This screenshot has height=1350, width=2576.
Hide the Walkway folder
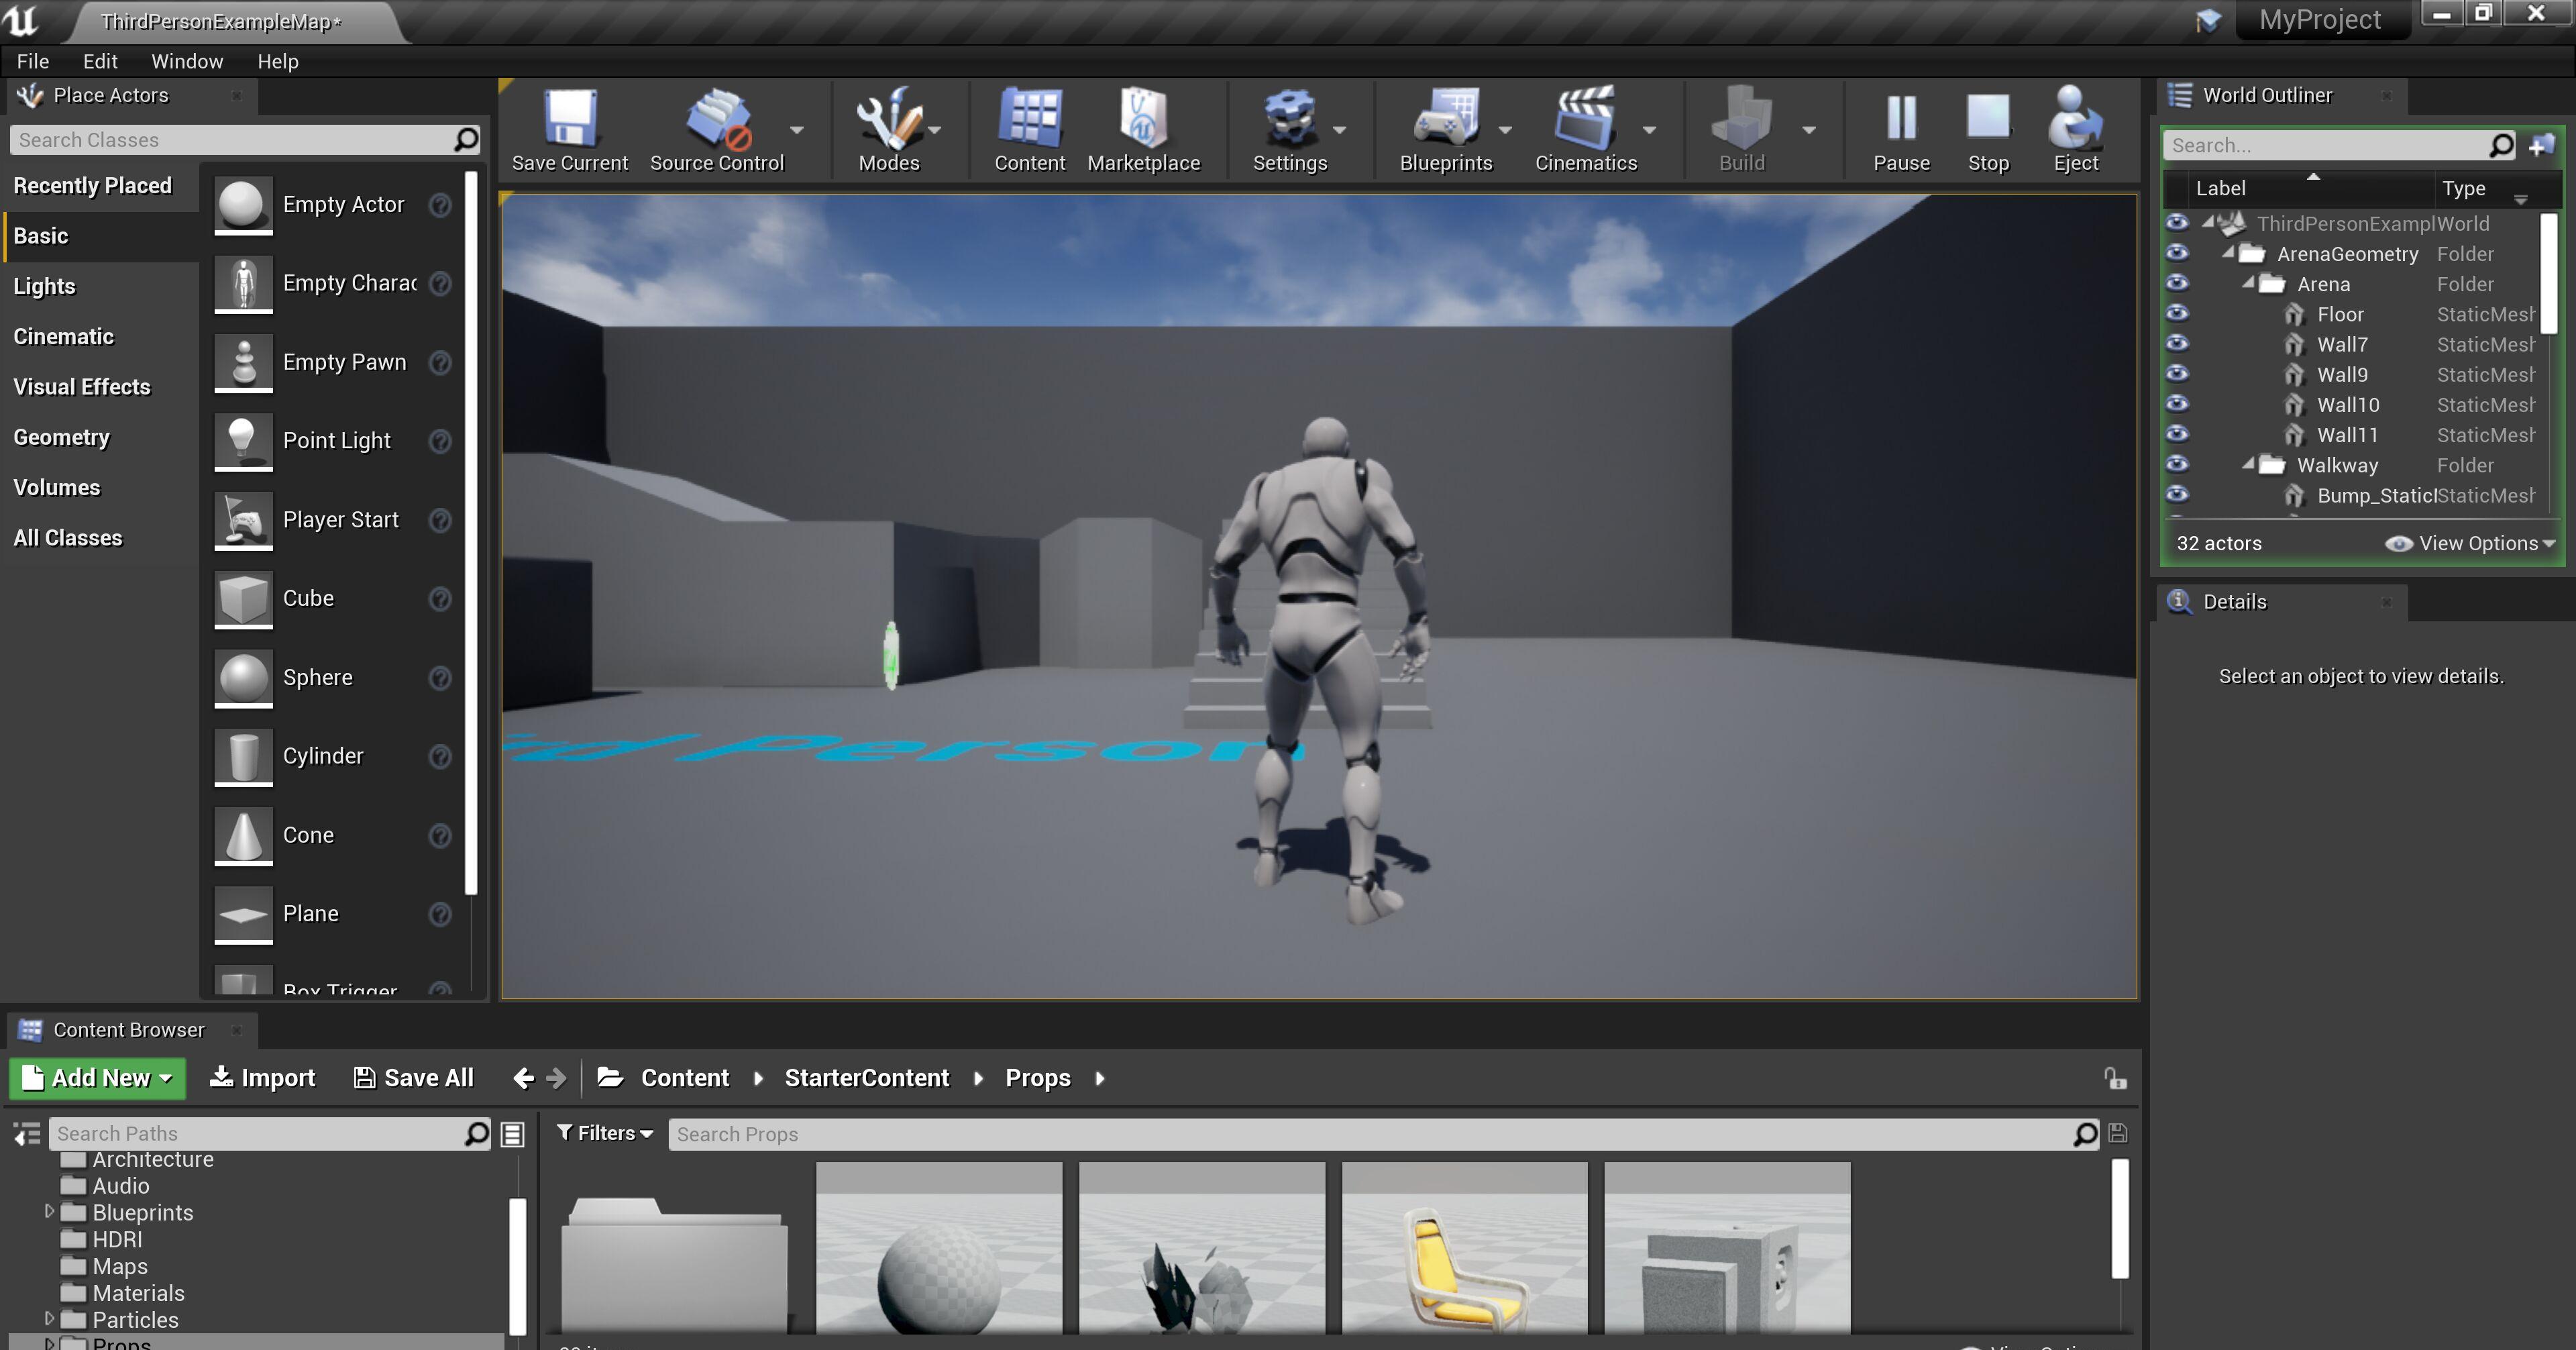coord(2177,464)
